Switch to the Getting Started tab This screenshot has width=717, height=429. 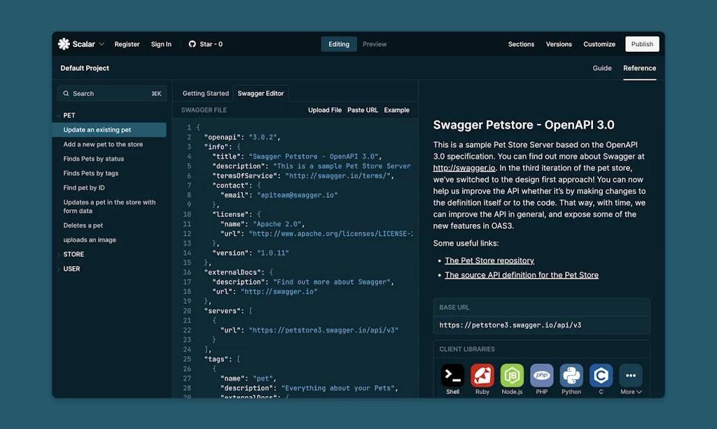pos(204,92)
